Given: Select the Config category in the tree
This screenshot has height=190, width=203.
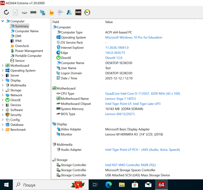Looking at the screenshot, I should coord(15,120).
